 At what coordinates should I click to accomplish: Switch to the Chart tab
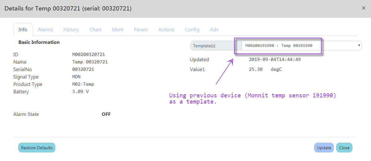(95, 30)
